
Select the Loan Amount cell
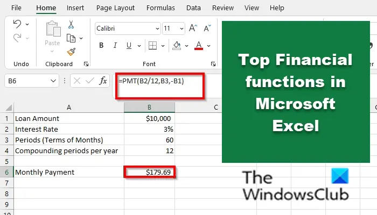pos(69,118)
